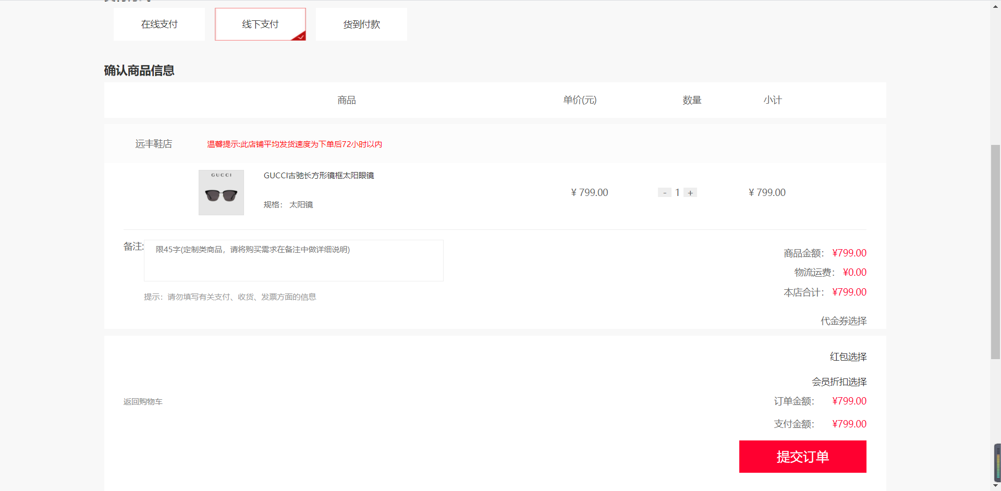Click the 单价(元) column header

tap(580, 100)
